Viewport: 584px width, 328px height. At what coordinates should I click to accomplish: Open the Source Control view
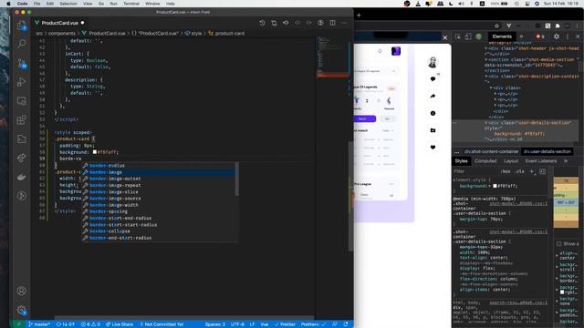pyautogui.click(x=22, y=63)
